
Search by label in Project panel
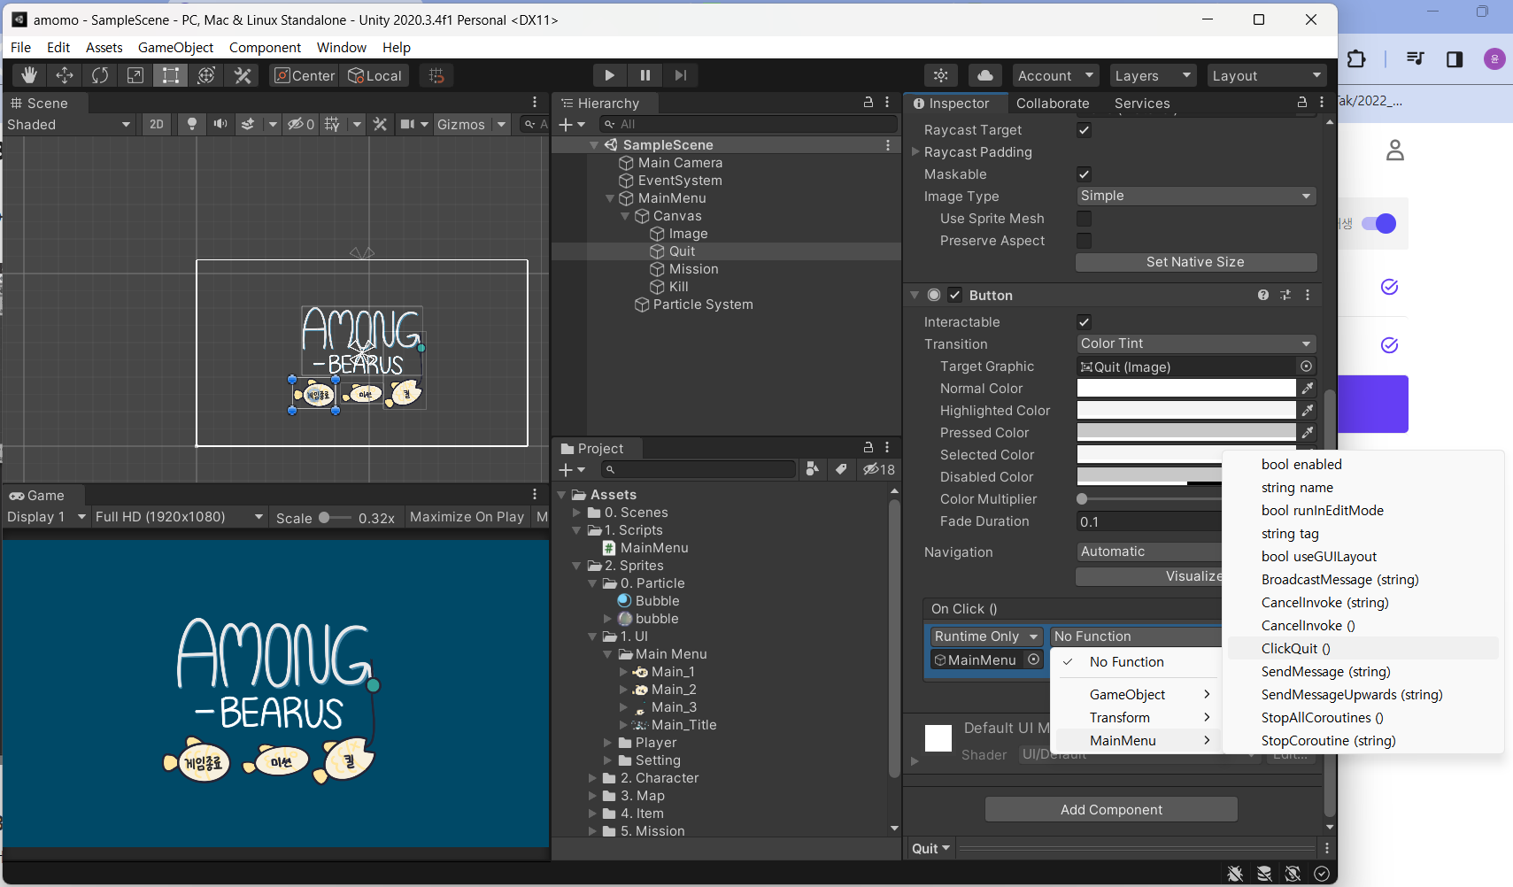[x=841, y=469]
